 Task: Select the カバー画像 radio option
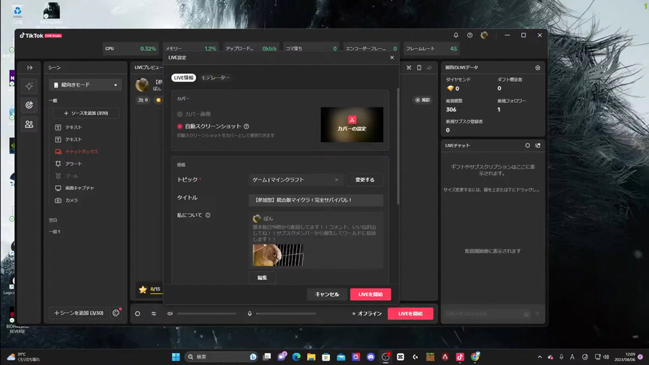click(x=180, y=114)
